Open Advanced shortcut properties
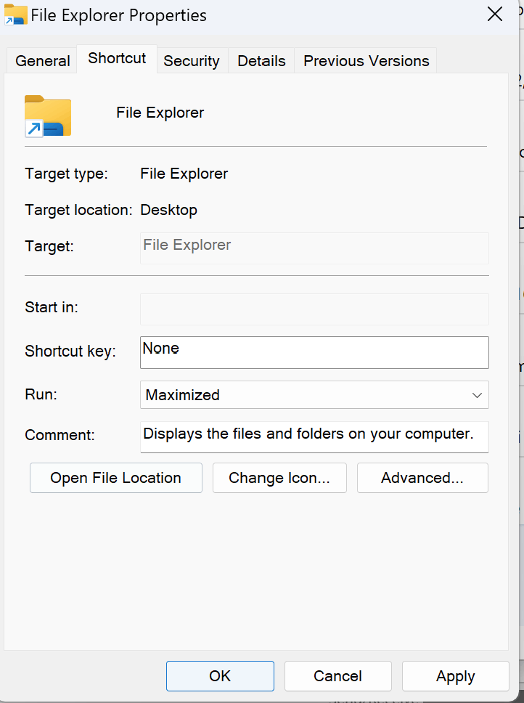Image resolution: width=524 pixels, height=703 pixels. tap(422, 478)
